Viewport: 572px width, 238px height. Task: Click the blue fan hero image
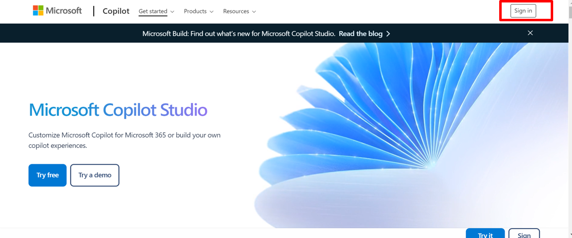pyautogui.click(x=411, y=135)
